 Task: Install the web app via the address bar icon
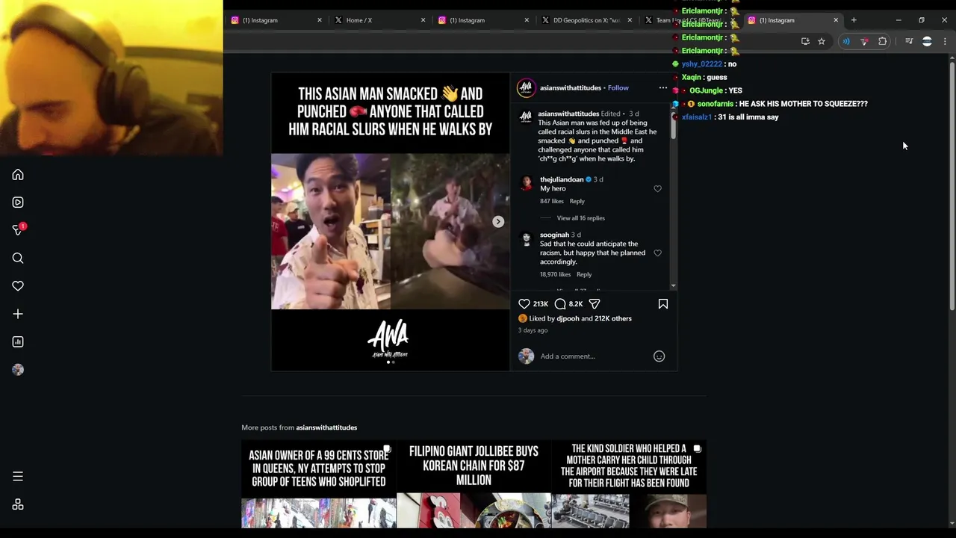[x=805, y=42]
